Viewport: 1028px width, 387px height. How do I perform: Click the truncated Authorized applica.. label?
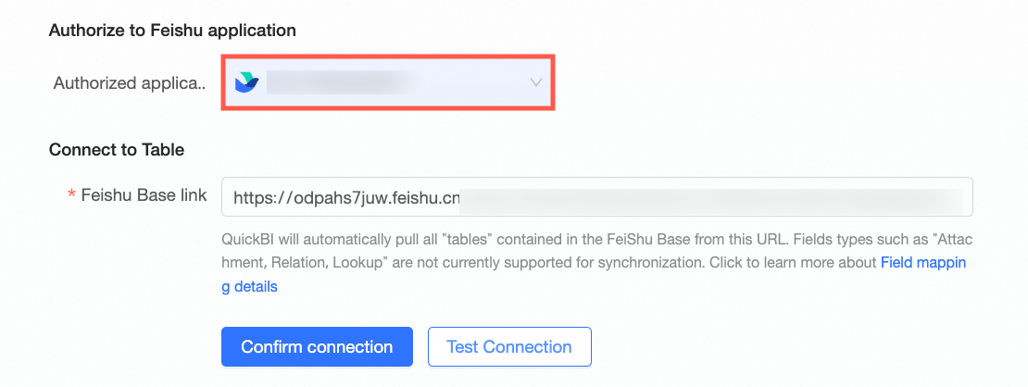tap(130, 83)
